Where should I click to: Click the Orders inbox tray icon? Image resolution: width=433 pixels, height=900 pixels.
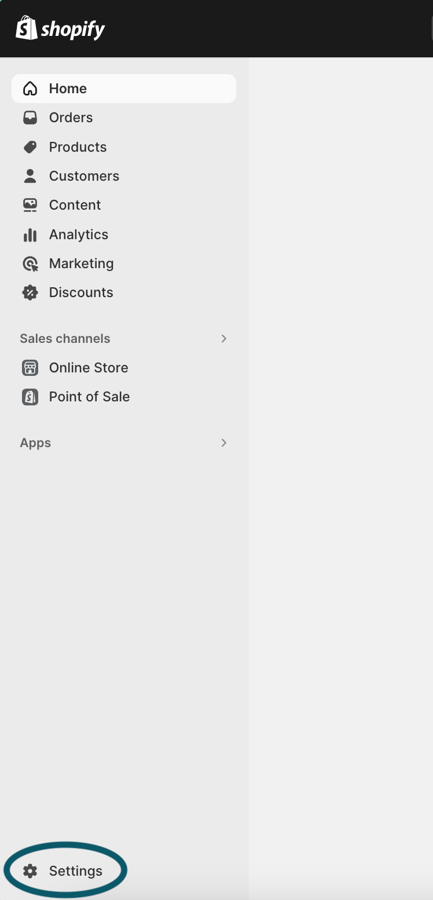[30, 118]
